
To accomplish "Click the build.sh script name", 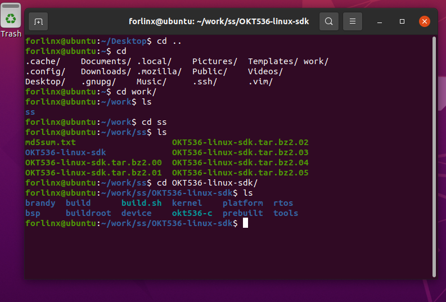I will pos(141,203).
